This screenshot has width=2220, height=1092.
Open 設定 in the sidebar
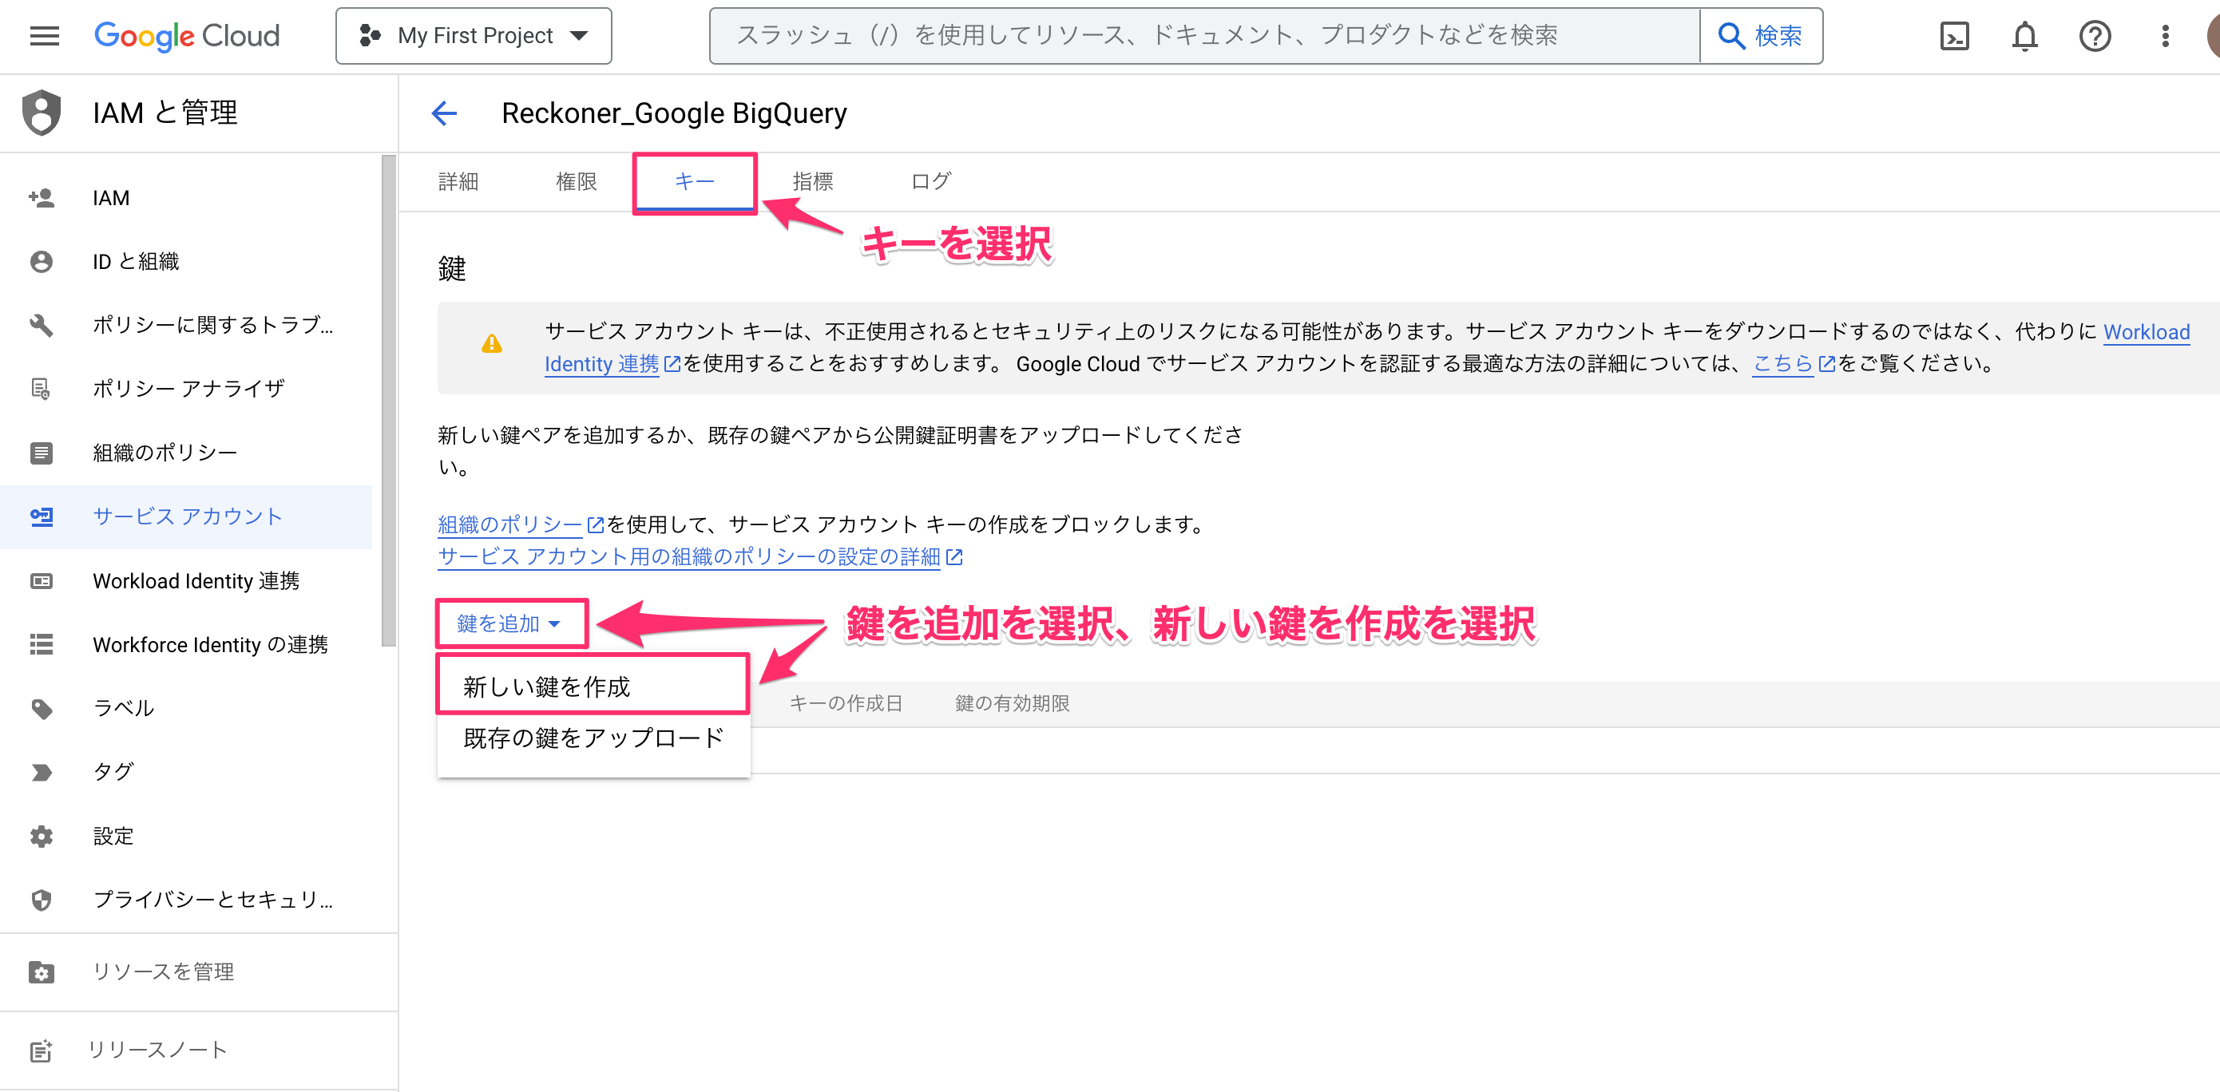click(186, 837)
